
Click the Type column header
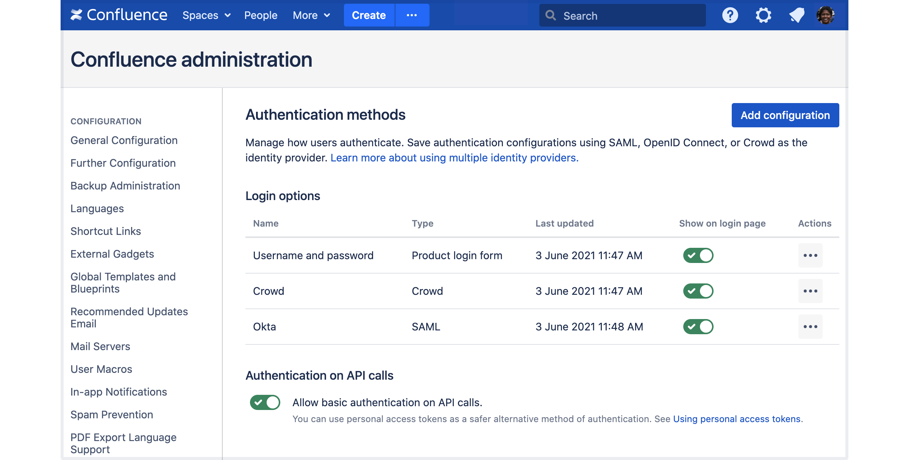pos(423,224)
